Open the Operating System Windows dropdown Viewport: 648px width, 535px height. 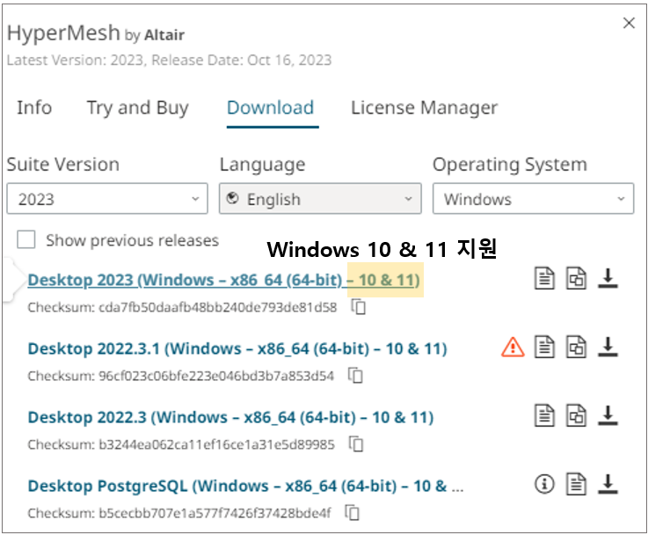pos(533,199)
